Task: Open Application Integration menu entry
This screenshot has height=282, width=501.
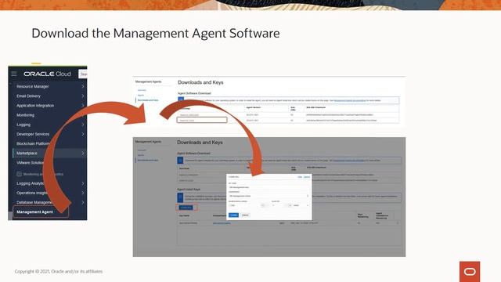Action: (35, 106)
